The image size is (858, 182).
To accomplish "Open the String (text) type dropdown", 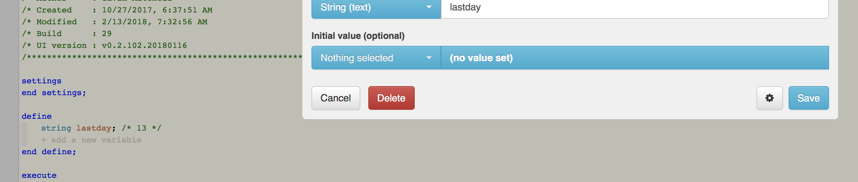I will [x=376, y=8].
